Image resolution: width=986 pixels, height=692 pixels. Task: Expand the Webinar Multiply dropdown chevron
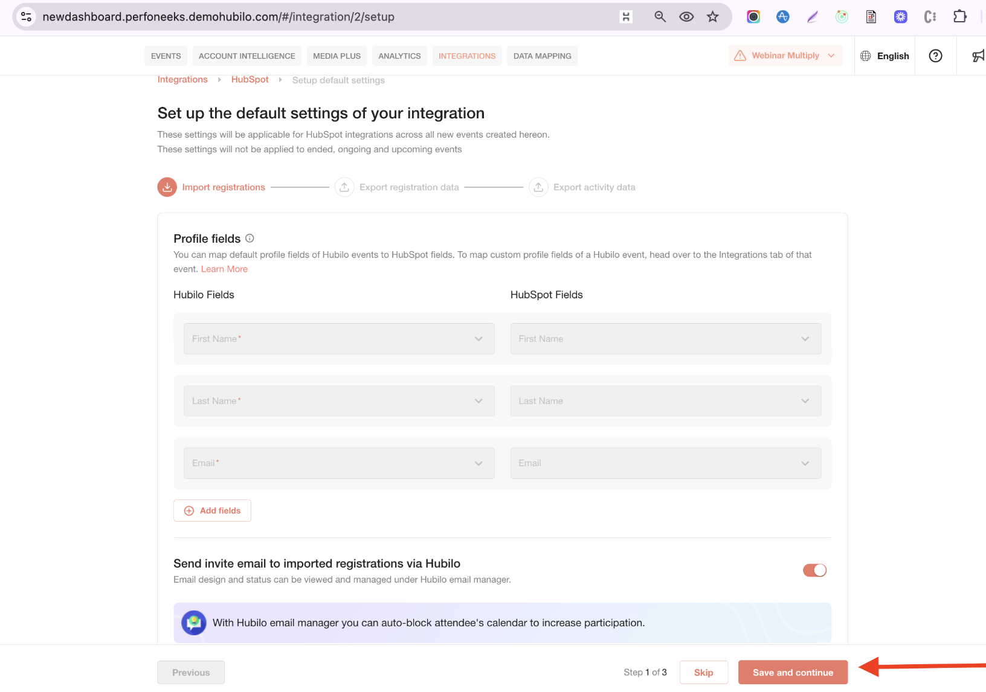click(x=831, y=56)
